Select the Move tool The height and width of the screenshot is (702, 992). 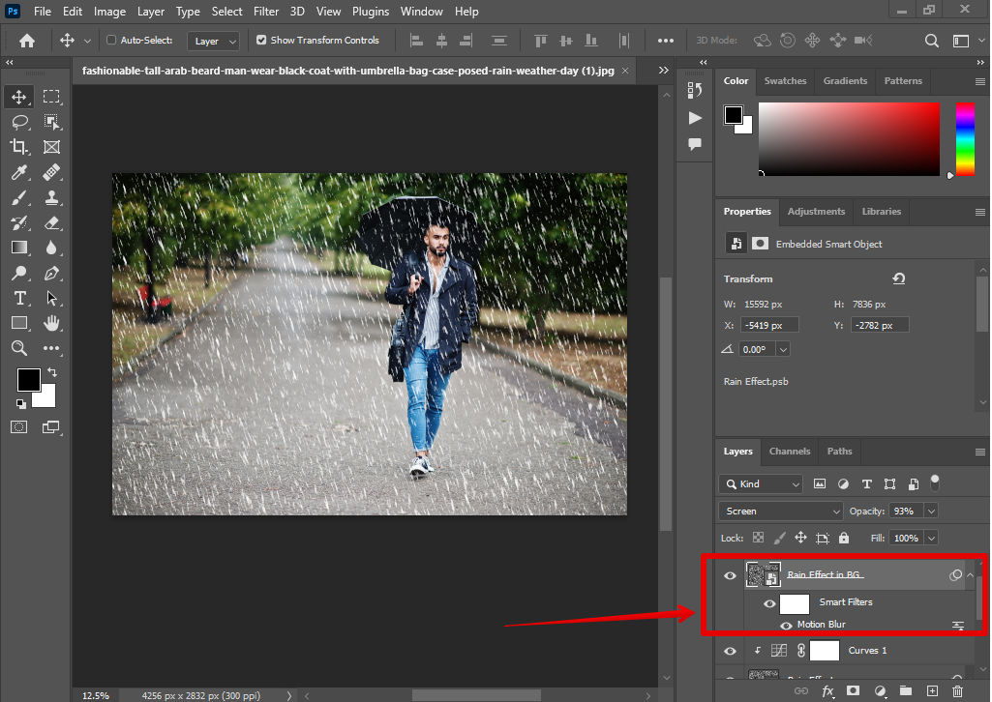coord(19,97)
